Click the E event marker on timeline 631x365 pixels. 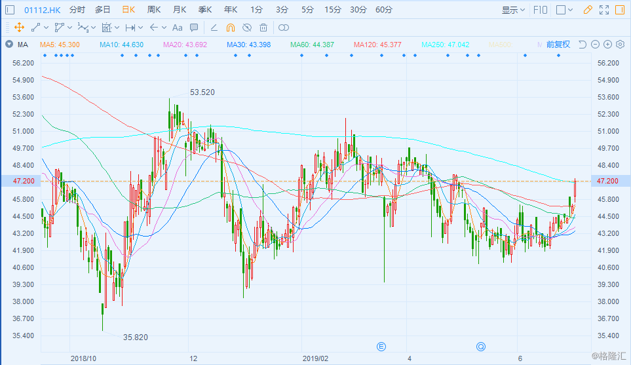(x=383, y=345)
